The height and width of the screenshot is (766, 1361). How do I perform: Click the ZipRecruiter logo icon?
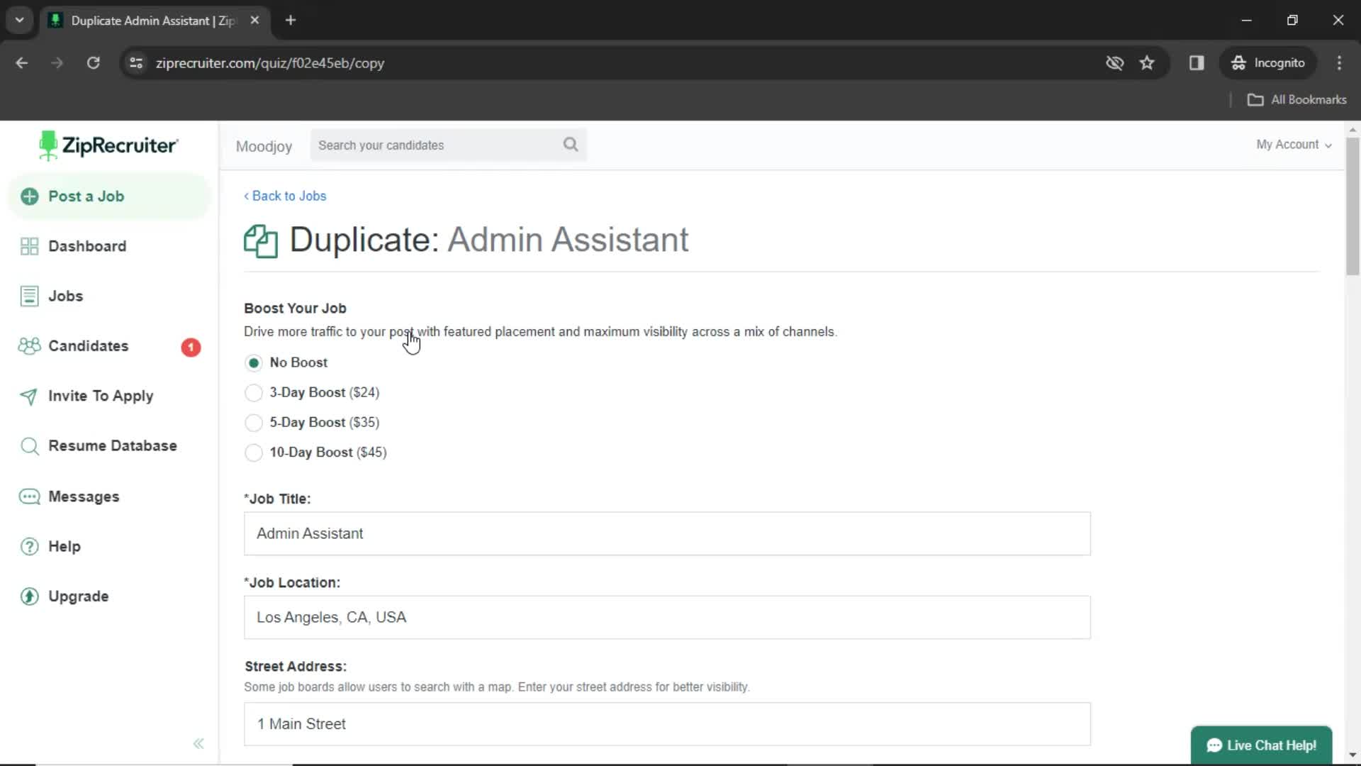pos(49,146)
